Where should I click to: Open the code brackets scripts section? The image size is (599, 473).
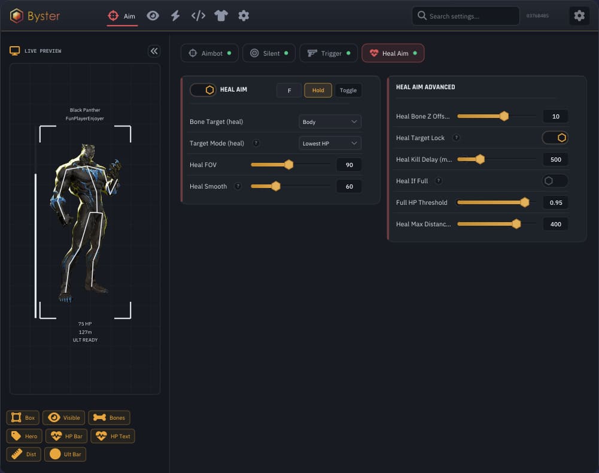tap(198, 16)
